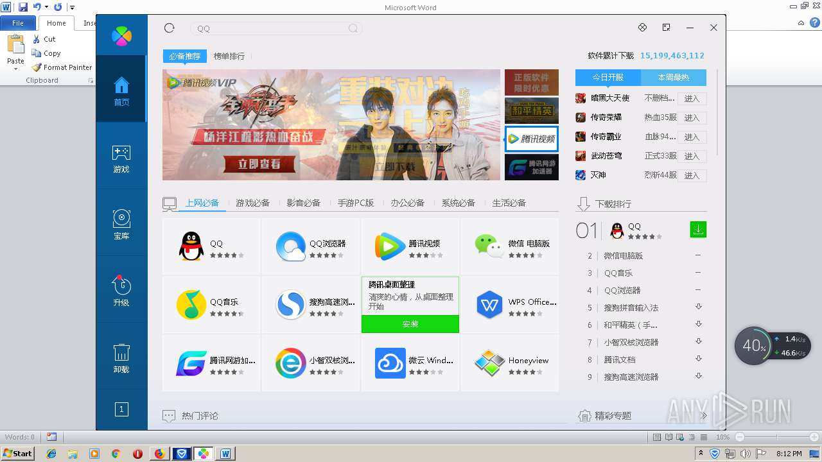Image resolution: width=822 pixels, height=462 pixels.
Task: Click green download button for ranked QQ
Action: 698,229
